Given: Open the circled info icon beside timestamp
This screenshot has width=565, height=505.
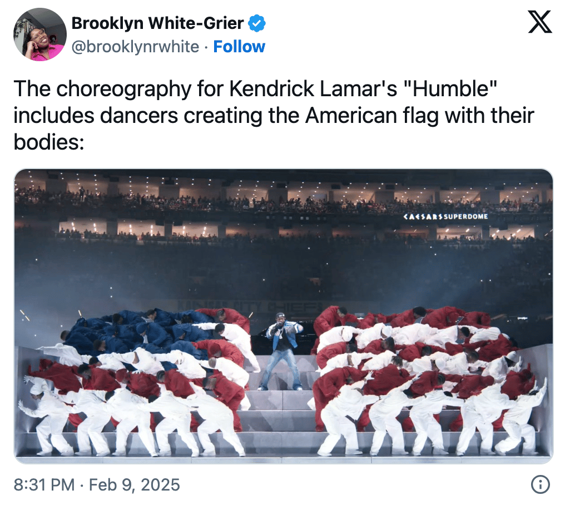Looking at the screenshot, I should point(541,484).
